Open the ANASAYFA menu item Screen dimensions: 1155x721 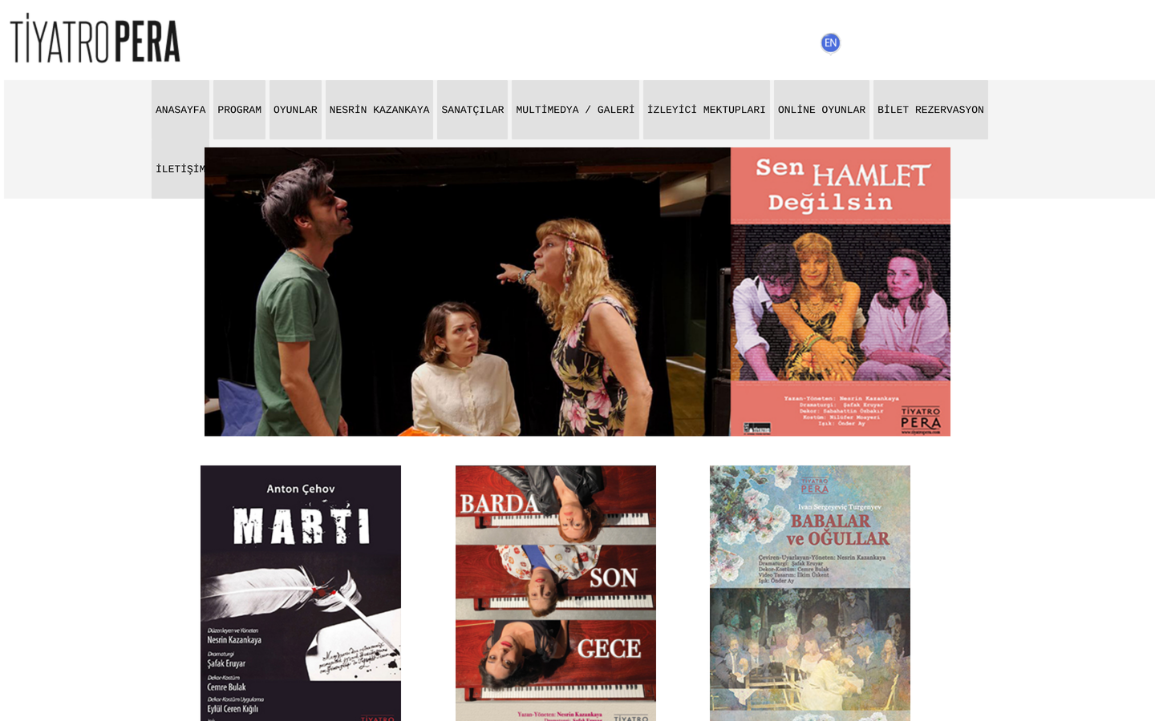pos(180,110)
